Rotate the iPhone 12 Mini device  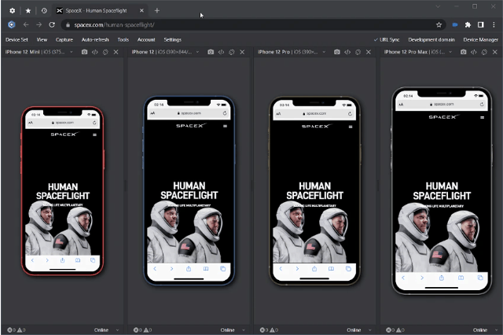[105, 52]
